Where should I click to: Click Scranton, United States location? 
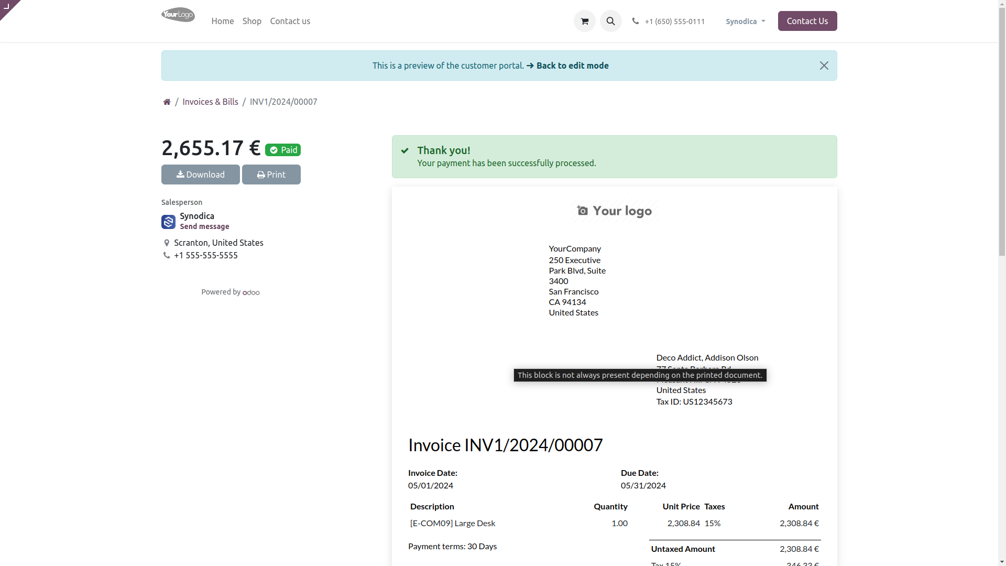coord(218,243)
